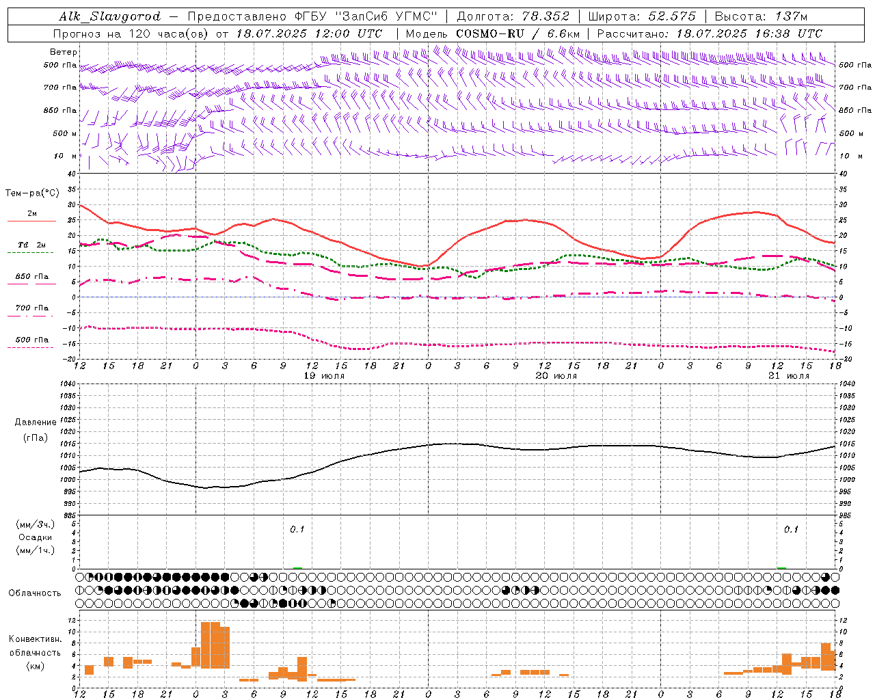Select the Высота: 137м entry

click(x=761, y=16)
